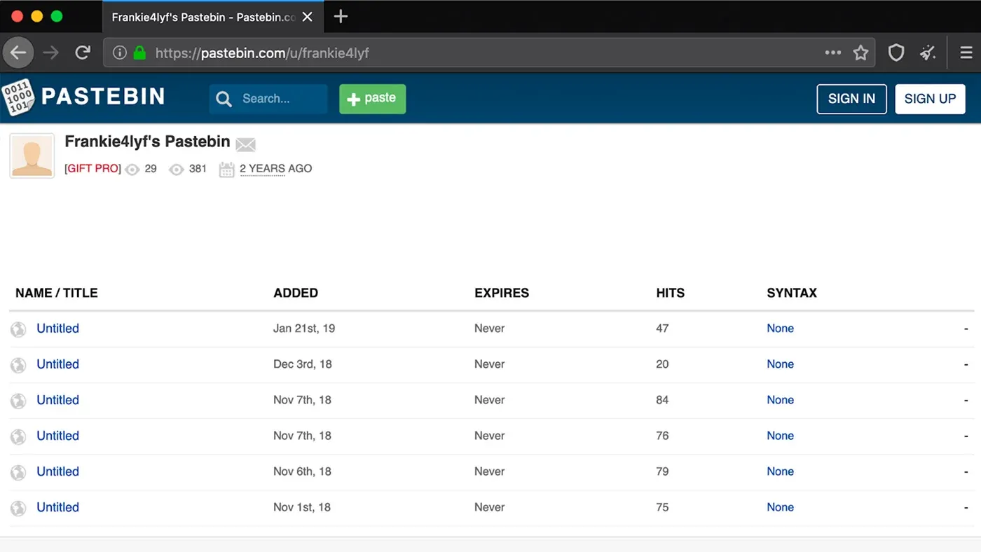Image resolution: width=981 pixels, height=552 pixels.
Task: Click the shield tracking protection icon
Action: tap(896, 53)
